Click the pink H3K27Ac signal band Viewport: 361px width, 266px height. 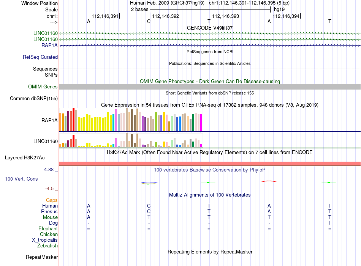click(210, 164)
